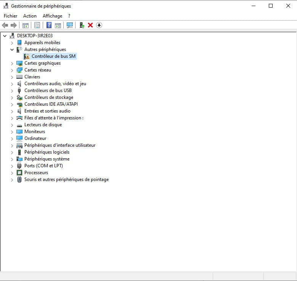The width and height of the screenshot is (297, 281).
Task: Click the Lecteurs de disque drive icon
Action: point(19,125)
